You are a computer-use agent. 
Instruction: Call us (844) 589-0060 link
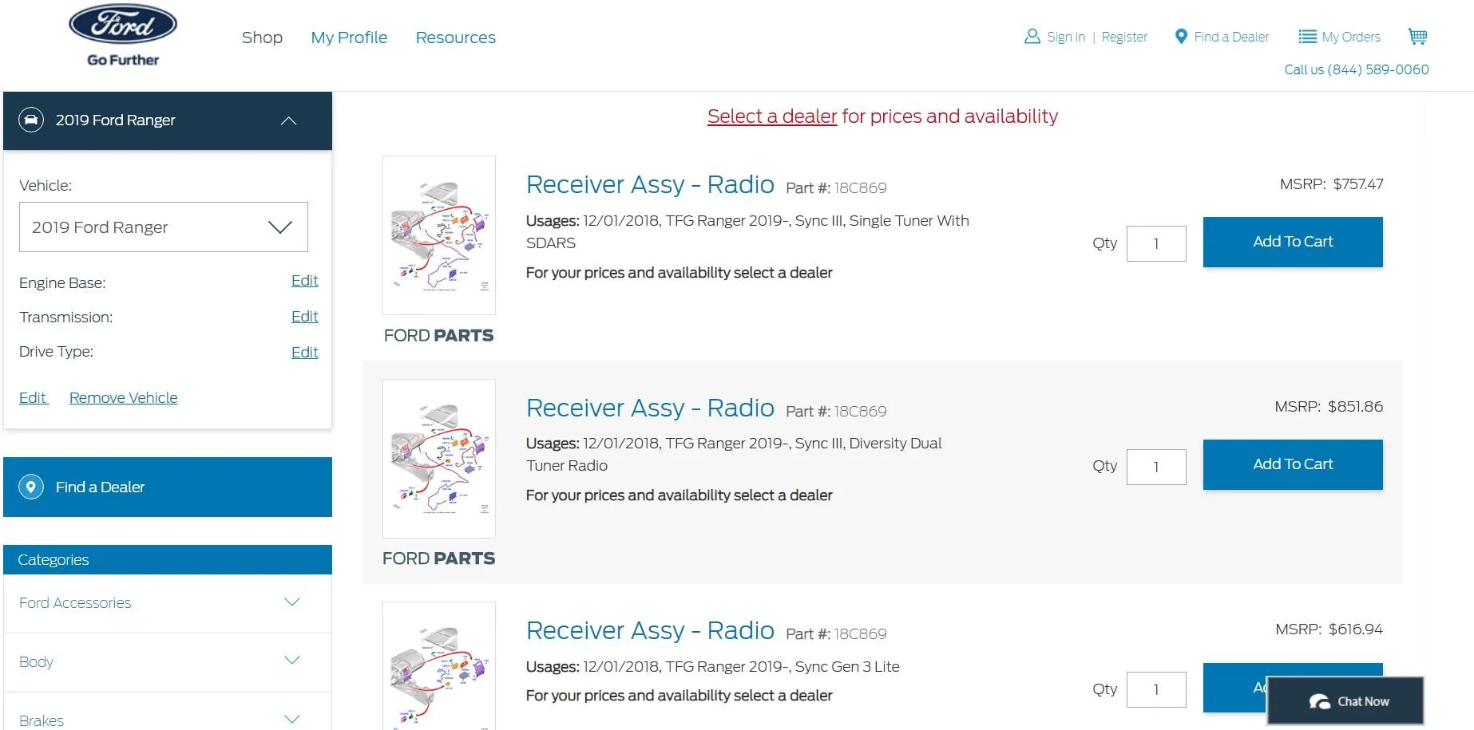tap(1357, 69)
